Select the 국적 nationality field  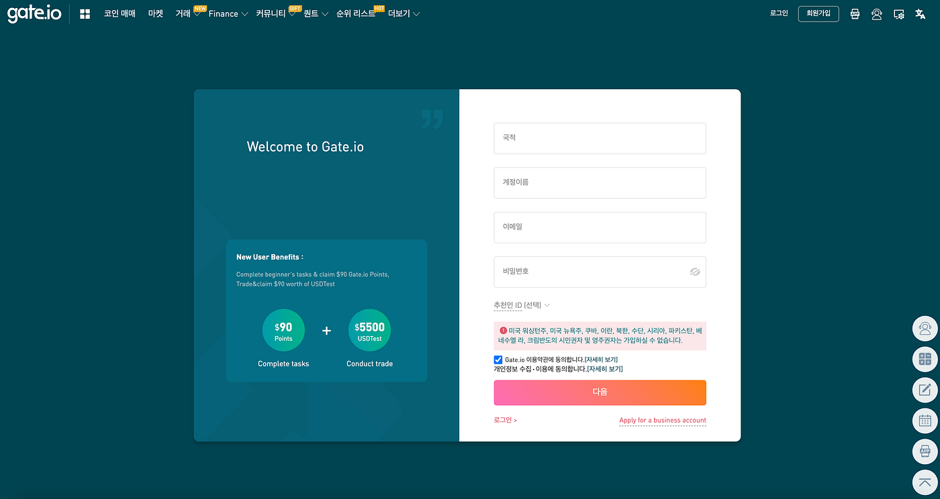pyautogui.click(x=600, y=138)
